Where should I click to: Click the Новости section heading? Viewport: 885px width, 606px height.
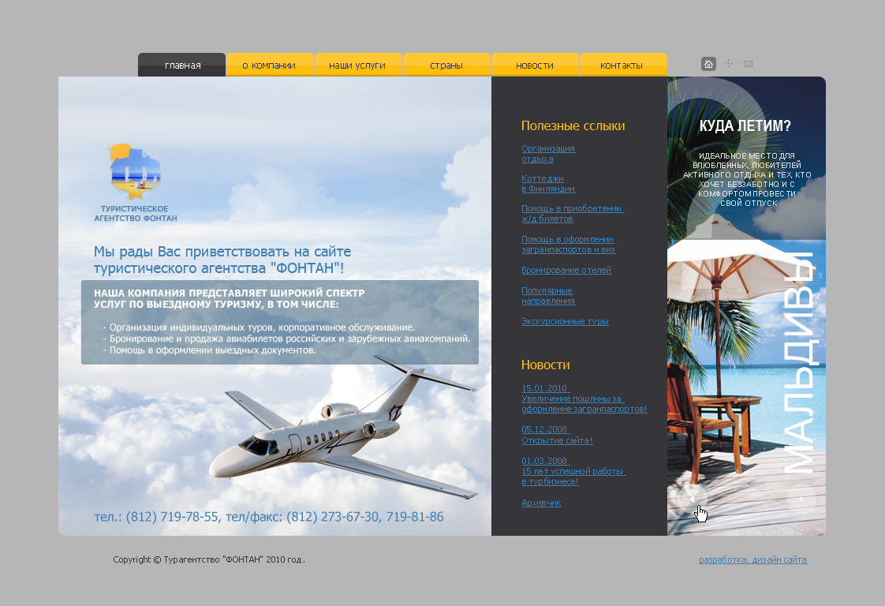pyautogui.click(x=545, y=365)
